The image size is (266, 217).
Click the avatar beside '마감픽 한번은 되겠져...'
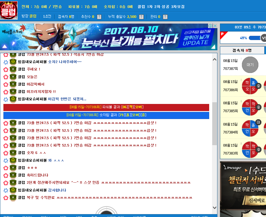[13, 99]
